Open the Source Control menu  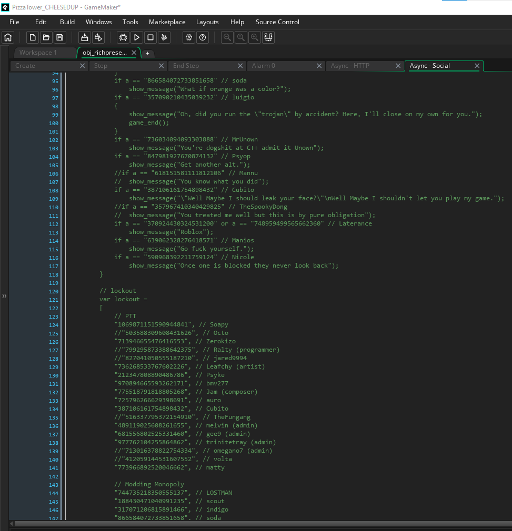(x=277, y=22)
